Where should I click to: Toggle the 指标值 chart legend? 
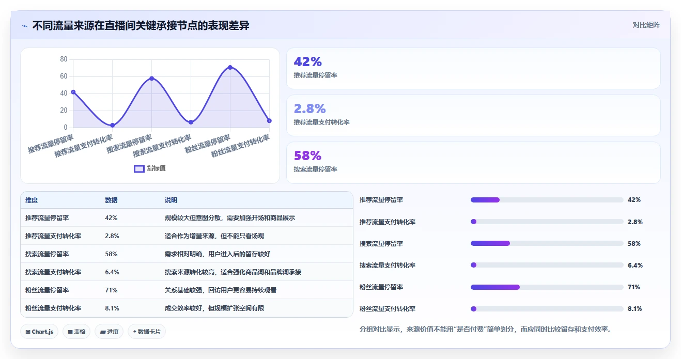point(150,168)
